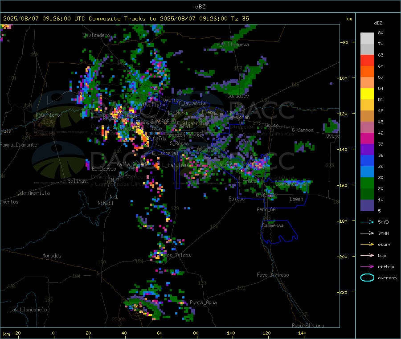This screenshot has width=401, height=339.
Task: Click the 'Lag.Llancanelo' map label
Action: tap(28, 310)
